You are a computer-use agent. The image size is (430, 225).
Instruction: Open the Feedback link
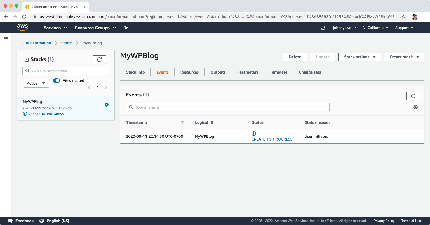coord(21,221)
